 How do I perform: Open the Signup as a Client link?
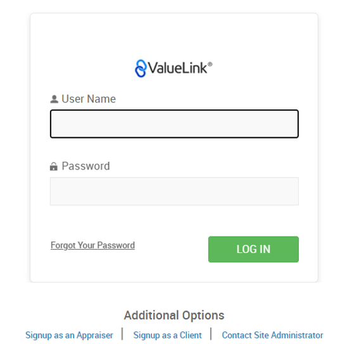click(167, 335)
